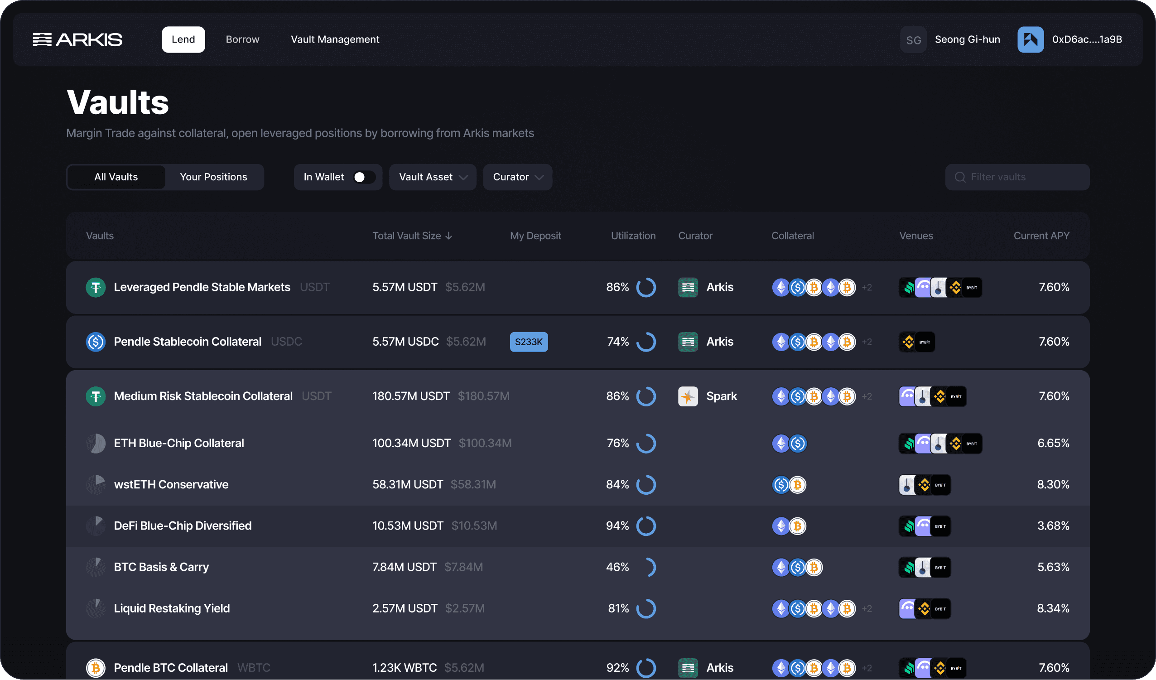Open the Vault Asset dropdown

point(433,177)
